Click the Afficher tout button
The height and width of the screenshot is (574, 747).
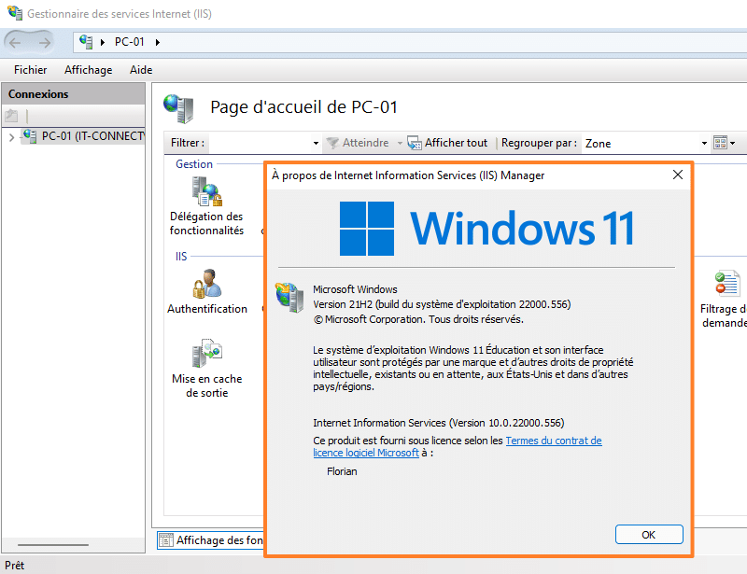point(448,143)
